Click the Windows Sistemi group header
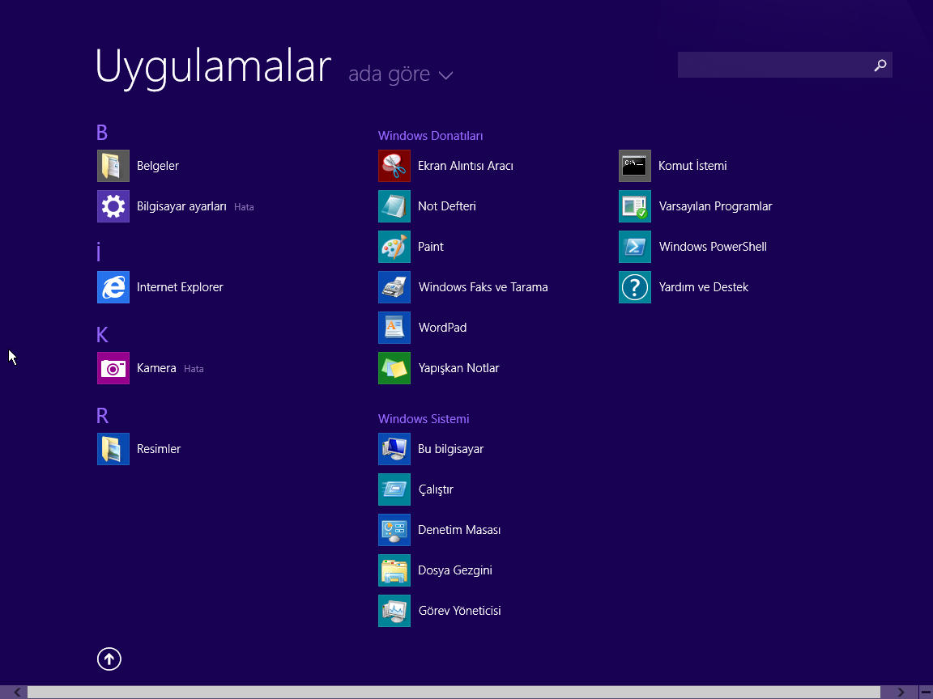Screen dimensions: 933x699 point(424,419)
